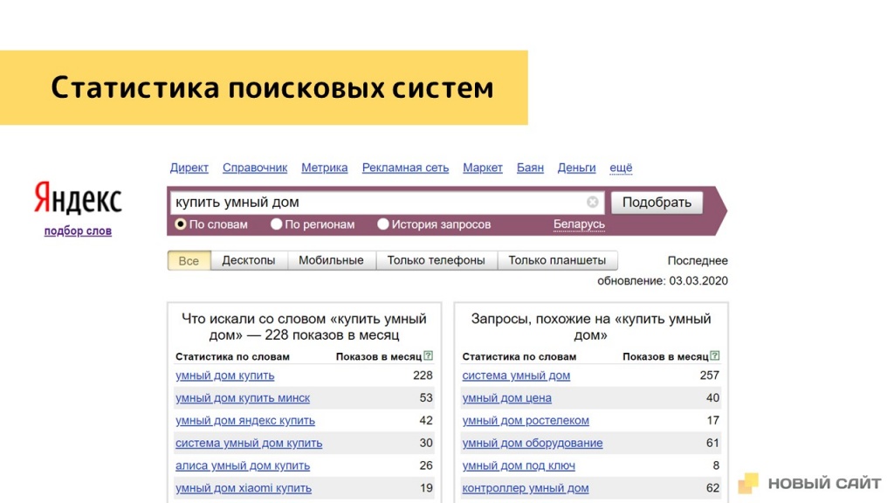Click the Яндекс logo
The image size is (894, 503).
click(x=77, y=199)
